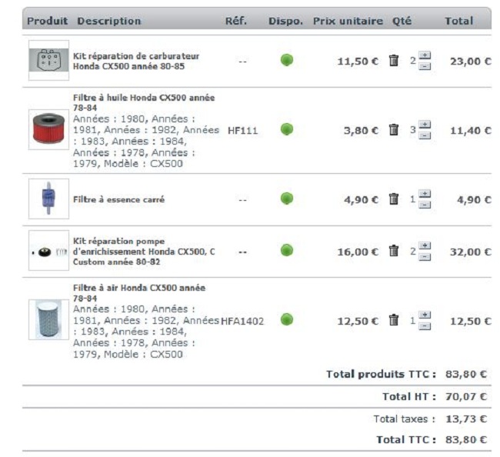Remove Filtre à air via trash icon
This screenshot has height=457, width=500.
(394, 321)
